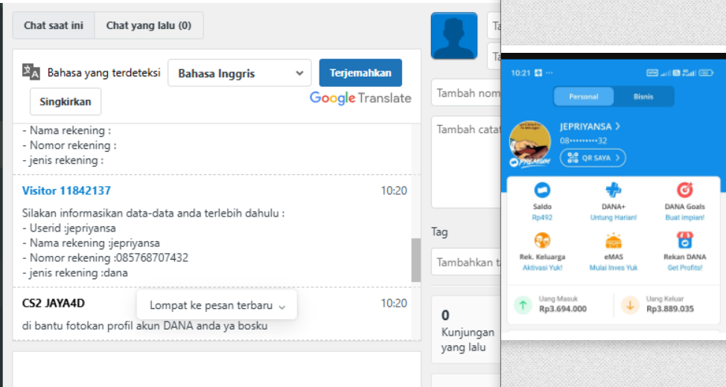This screenshot has height=387, width=726.
Task: Click the Lompat ke pesan terbaru chevron
Action: click(282, 307)
